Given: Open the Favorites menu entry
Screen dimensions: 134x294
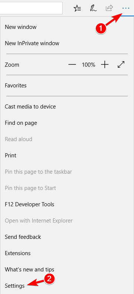Looking at the screenshot, I should pos(64,86).
